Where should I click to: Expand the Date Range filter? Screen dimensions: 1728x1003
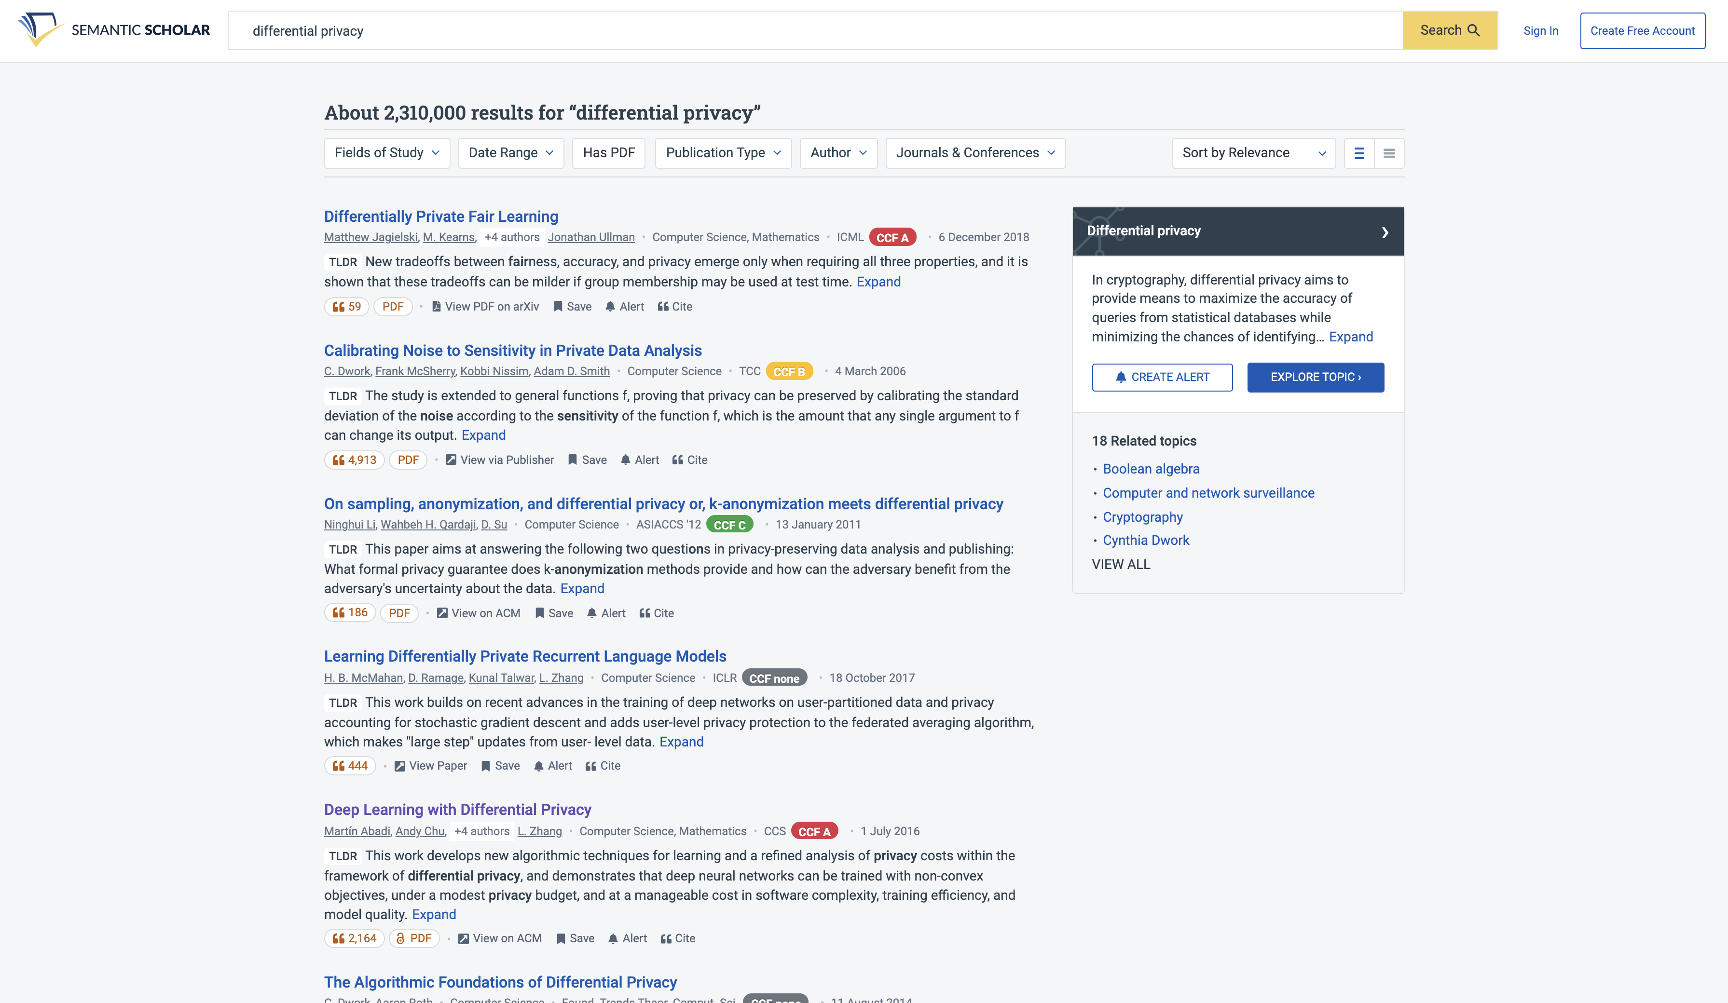click(511, 153)
